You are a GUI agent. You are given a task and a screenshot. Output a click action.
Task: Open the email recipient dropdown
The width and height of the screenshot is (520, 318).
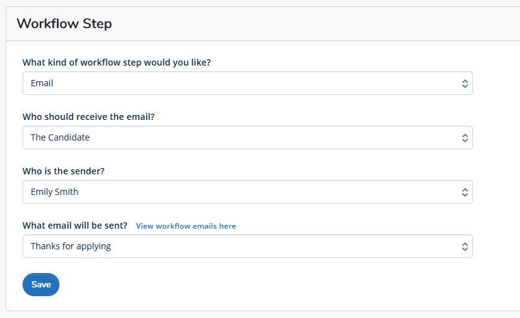pos(247,137)
